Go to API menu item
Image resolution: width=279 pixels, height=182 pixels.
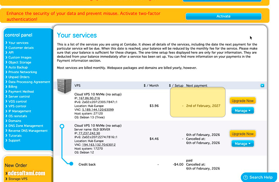pos(11,52)
